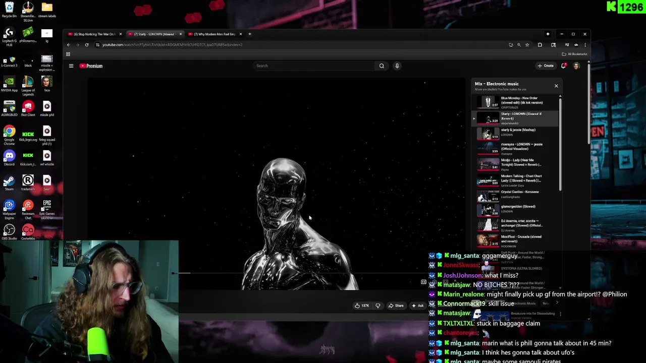Play 'riserayss - LONOWN — jessie' from mix
The width and height of the screenshot is (646, 363).
[x=516, y=149]
